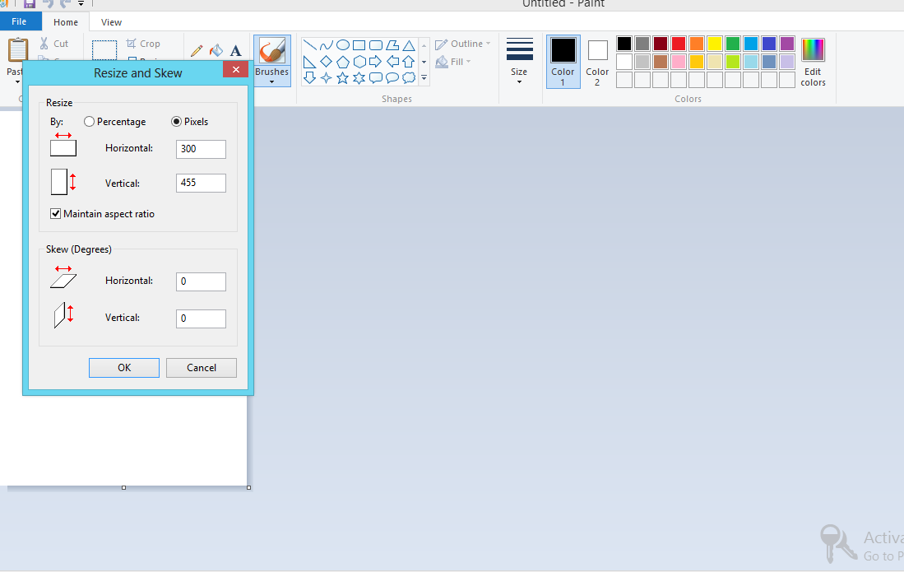Select Color 2 button
The width and height of the screenshot is (904, 572).
point(597,63)
